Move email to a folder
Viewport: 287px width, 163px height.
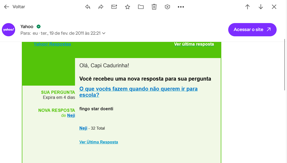[141, 7]
